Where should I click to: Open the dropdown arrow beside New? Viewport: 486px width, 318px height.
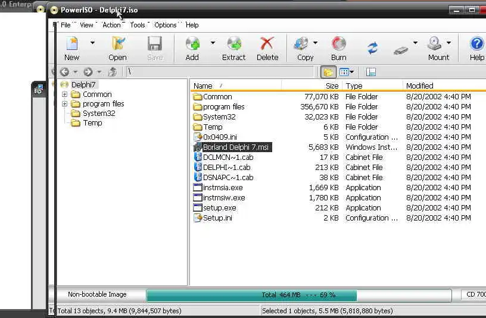point(92,43)
